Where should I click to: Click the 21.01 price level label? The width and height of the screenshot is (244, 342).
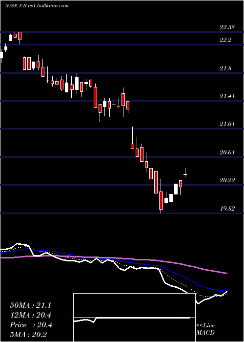point(227,124)
